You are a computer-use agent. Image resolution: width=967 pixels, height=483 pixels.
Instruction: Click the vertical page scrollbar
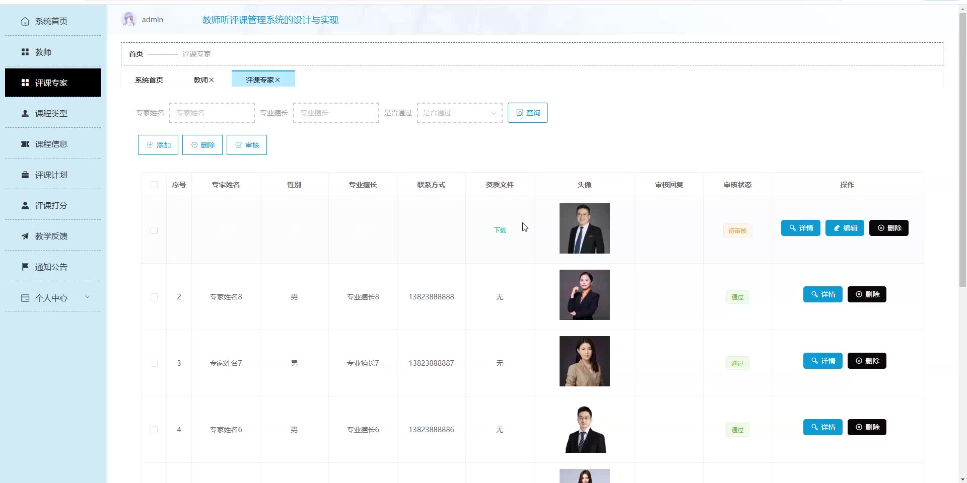pyautogui.click(x=962, y=151)
